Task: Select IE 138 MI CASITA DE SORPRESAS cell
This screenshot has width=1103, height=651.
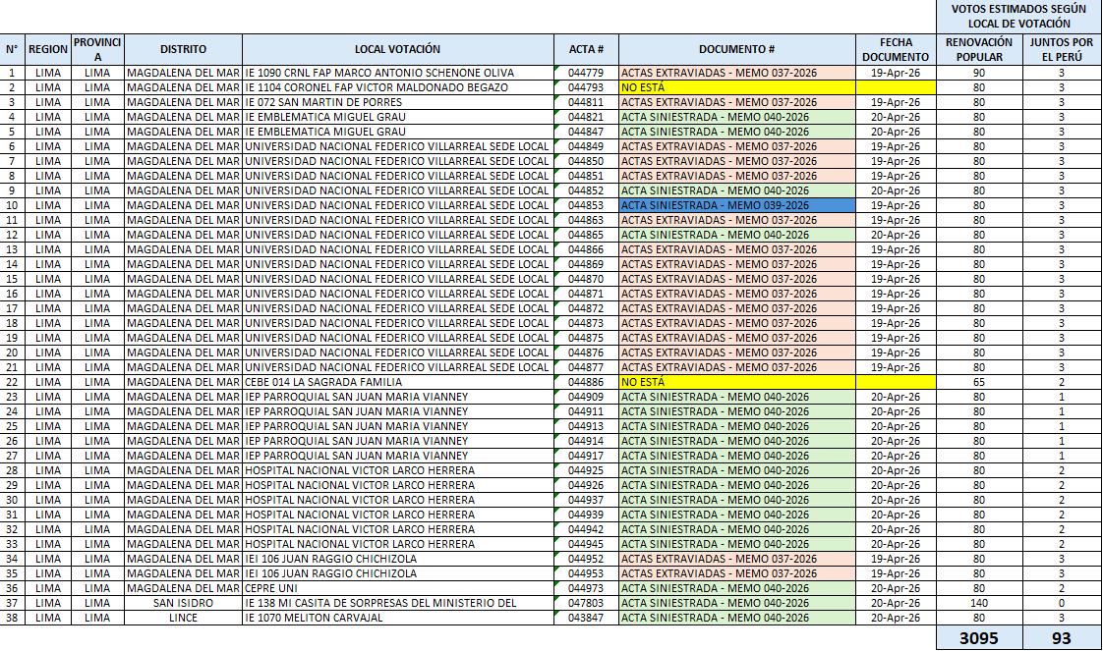Action: (397, 603)
